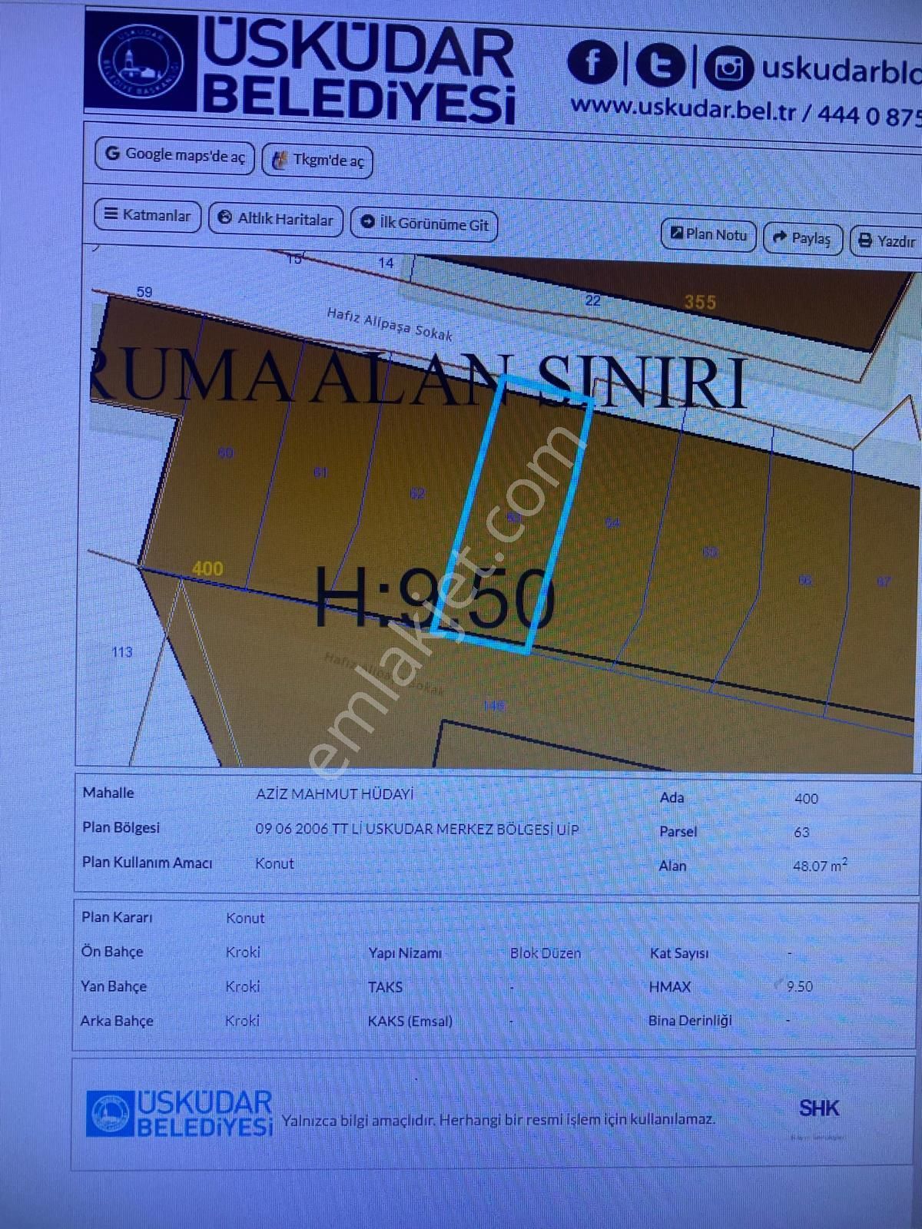Open the Twitter icon in header
Screen dimensions: 922x1229
pyautogui.click(x=659, y=65)
